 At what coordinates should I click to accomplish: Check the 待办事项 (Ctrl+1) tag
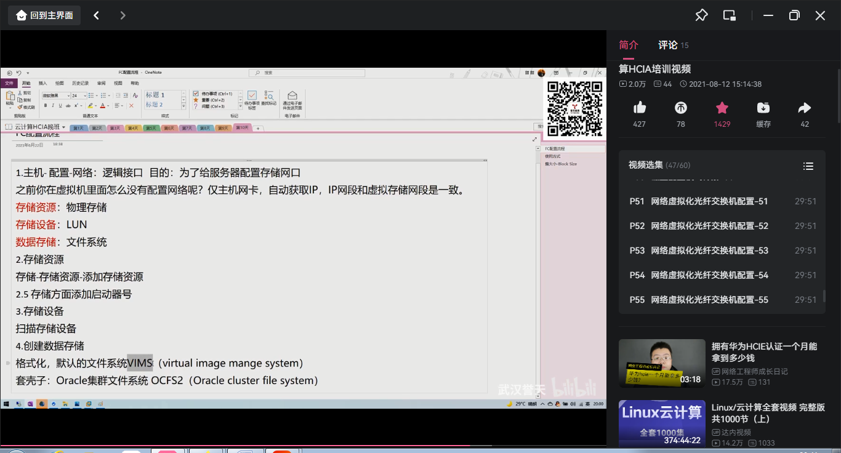click(x=212, y=94)
